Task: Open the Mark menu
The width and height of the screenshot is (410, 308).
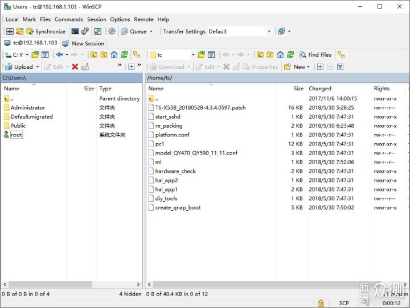Action: [29, 19]
